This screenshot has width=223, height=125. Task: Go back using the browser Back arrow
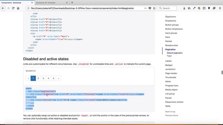tap(3, 8)
